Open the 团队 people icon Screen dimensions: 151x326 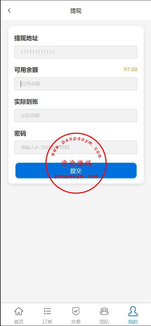pyautogui.click(x=105, y=311)
